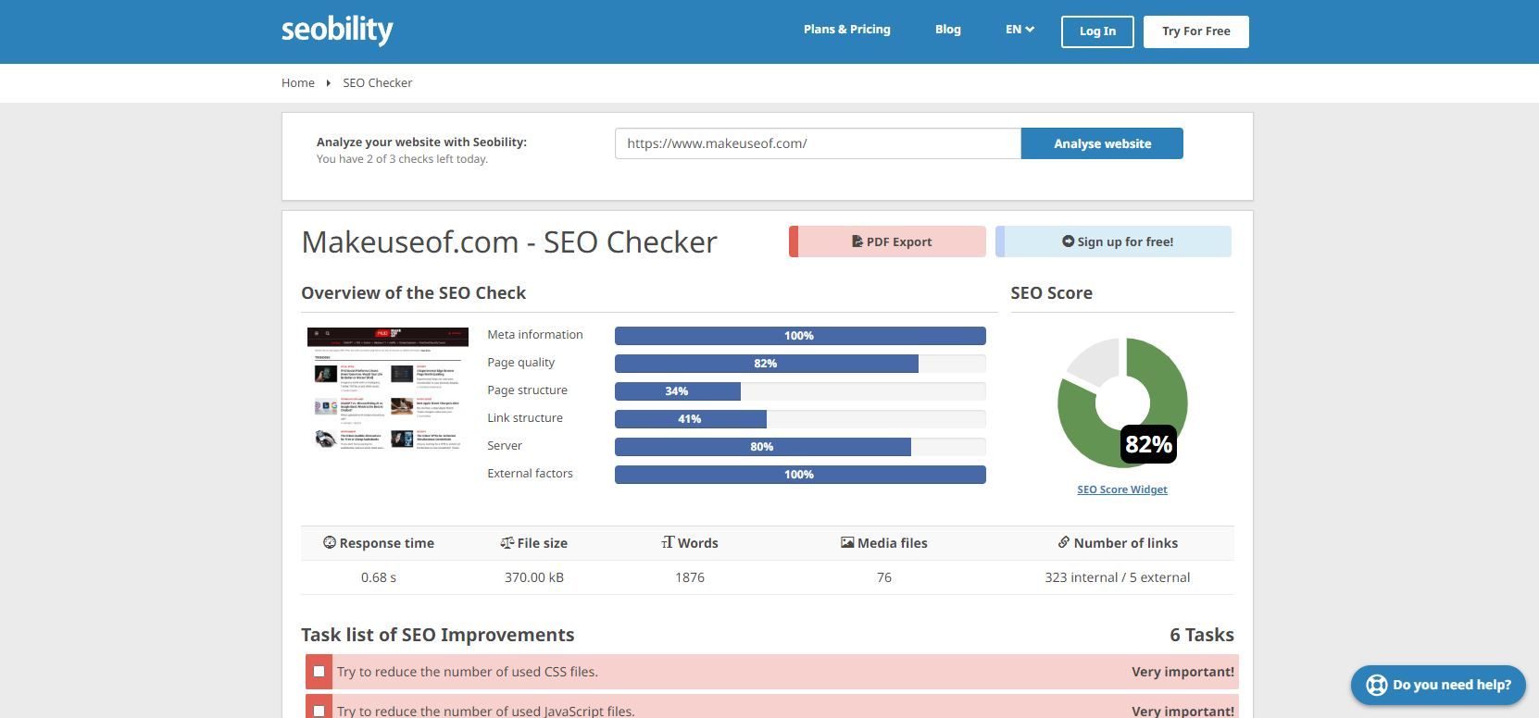Click the Do you need help? button
This screenshot has width=1539, height=718.
point(1438,685)
